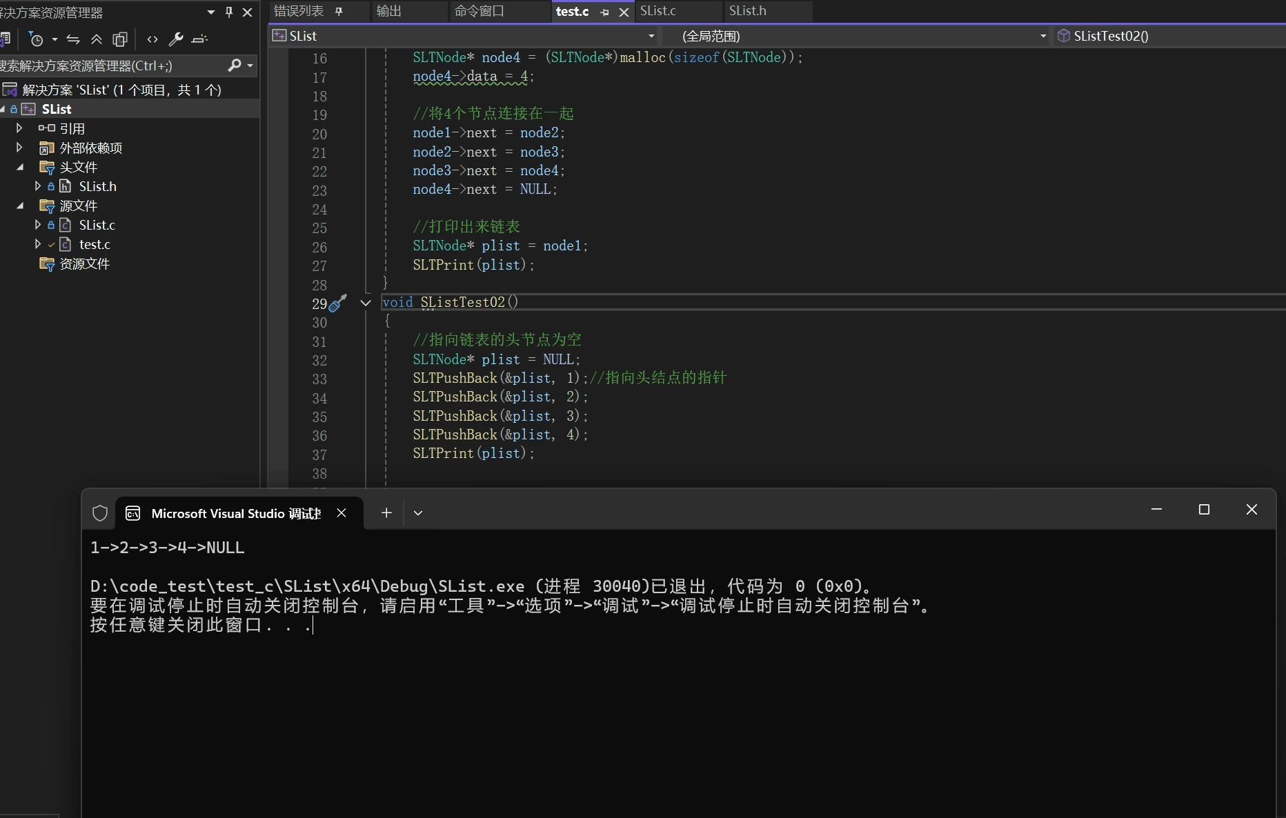Close the Solution Explorer panel
The width and height of the screenshot is (1286, 818).
247,12
